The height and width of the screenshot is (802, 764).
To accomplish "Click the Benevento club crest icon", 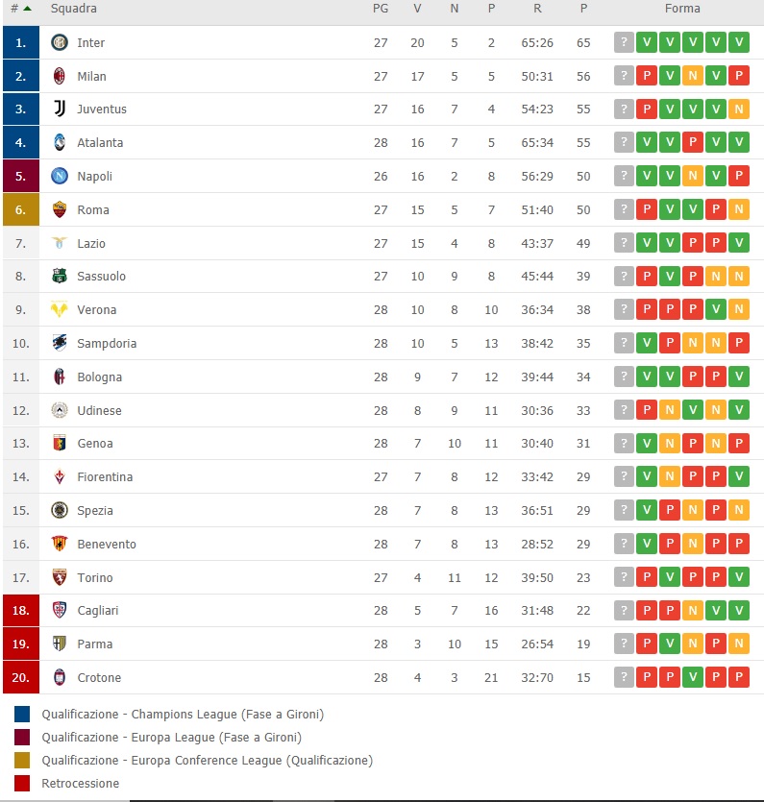I will pyautogui.click(x=60, y=544).
